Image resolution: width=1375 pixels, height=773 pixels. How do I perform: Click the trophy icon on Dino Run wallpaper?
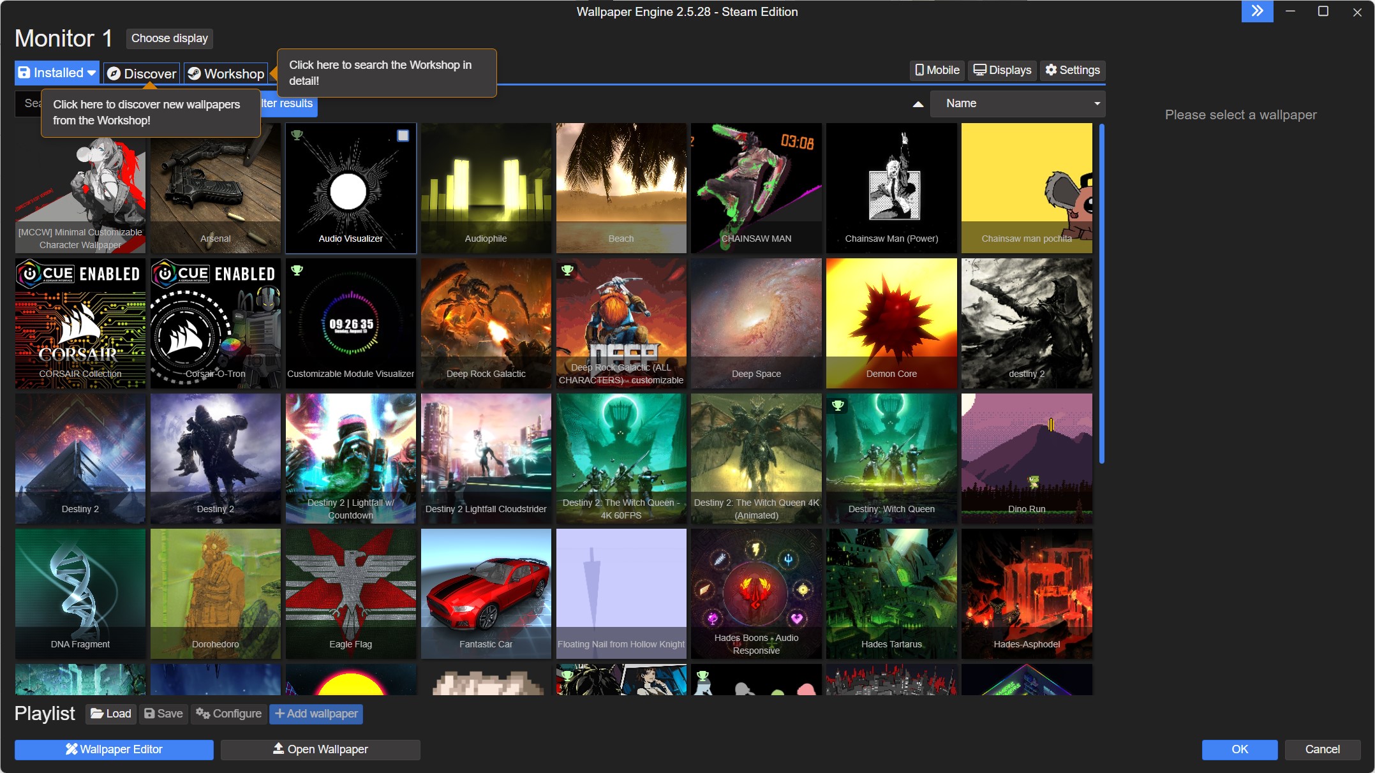(972, 405)
